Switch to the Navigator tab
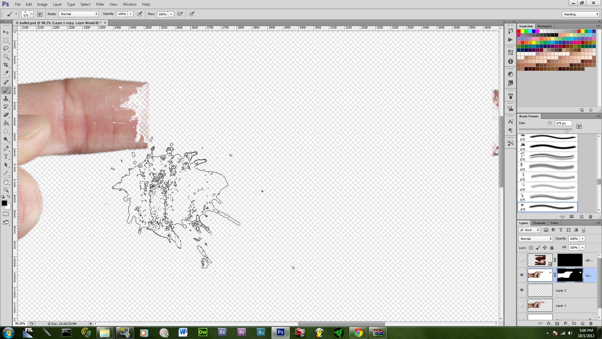 [x=544, y=26]
